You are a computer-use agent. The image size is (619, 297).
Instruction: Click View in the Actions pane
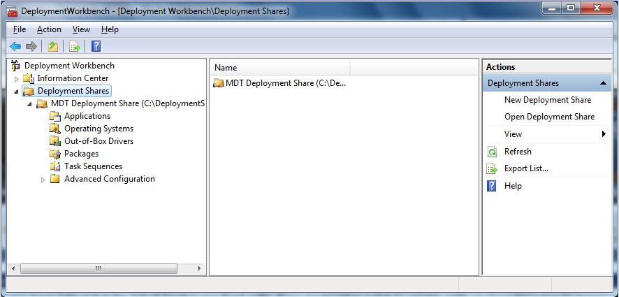coord(513,134)
